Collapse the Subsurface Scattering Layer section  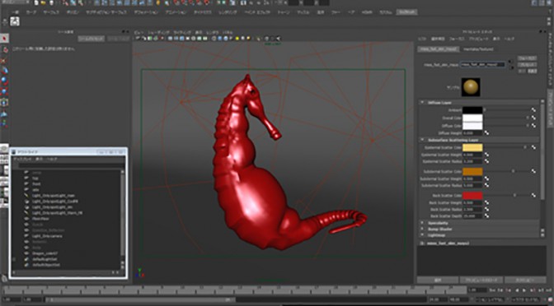422,140
